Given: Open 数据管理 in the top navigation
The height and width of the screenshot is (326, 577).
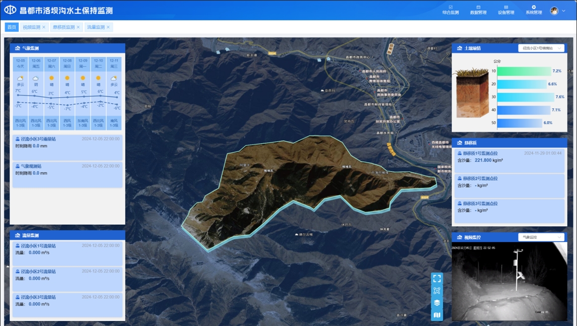Looking at the screenshot, I should [x=478, y=10].
